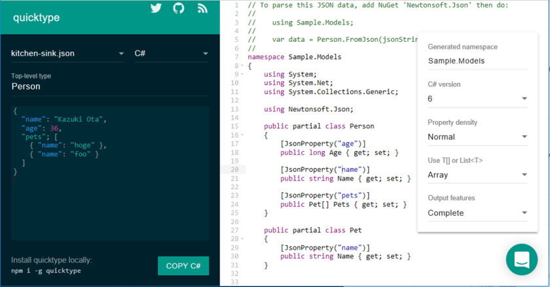Collapse code fold arrow at line 8
The image size is (550, 287).
(x=242, y=65)
